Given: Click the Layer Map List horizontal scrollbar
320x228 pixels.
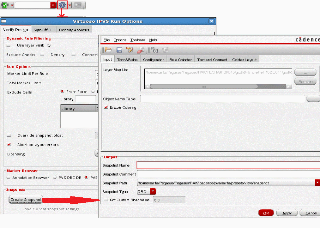Looking at the screenshot, I should coord(204,87).
